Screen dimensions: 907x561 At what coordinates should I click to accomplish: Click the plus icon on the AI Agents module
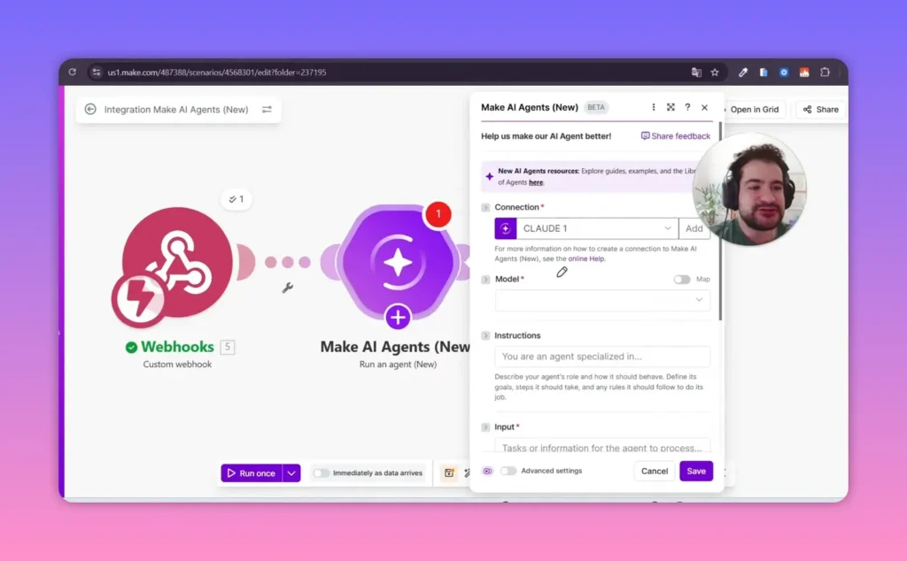tap(397, 316)
